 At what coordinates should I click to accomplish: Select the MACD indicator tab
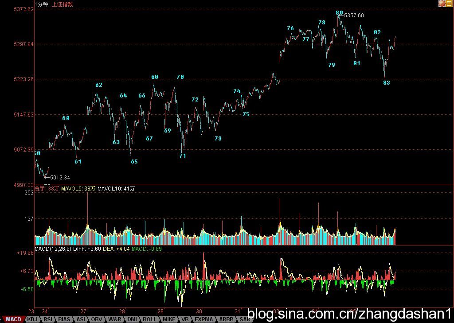(13, 319)
